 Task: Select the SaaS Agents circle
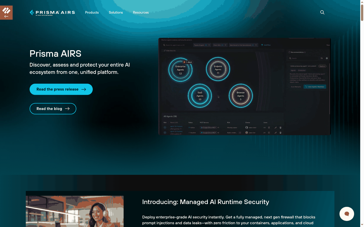(200, 96)
